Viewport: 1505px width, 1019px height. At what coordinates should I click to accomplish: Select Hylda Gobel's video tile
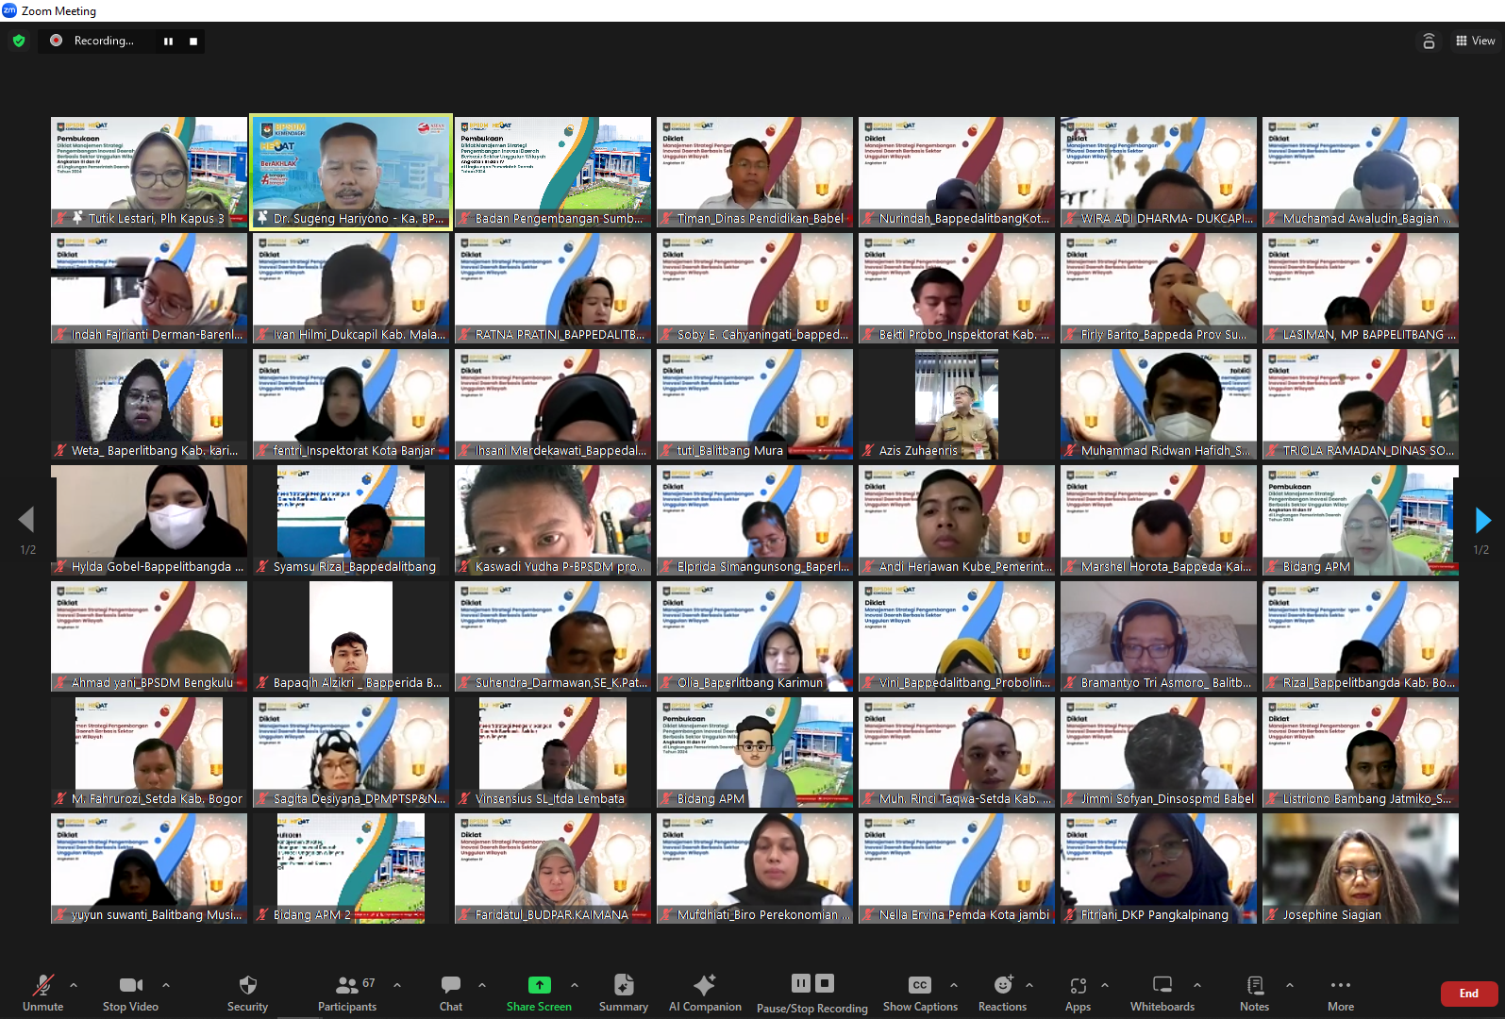pyautogui.click(x=149, y=520)
